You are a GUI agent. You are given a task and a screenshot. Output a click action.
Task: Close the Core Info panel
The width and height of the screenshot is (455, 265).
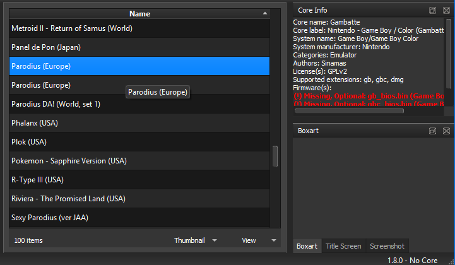click(x=446, y=10)
